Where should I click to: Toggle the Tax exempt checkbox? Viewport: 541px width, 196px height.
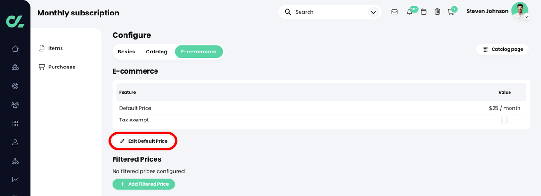tap(504, 120)
